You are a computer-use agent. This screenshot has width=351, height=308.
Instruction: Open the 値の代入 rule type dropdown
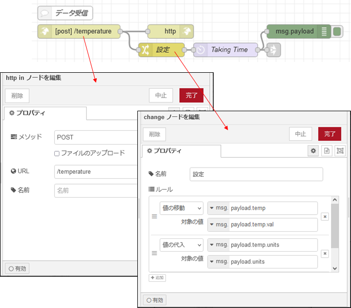181,244
